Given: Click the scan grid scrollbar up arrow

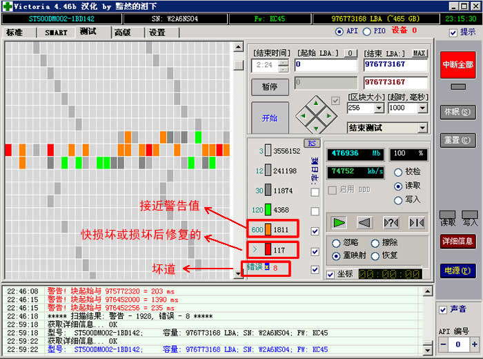Looking at the screenshot, I should click(x=238, y=47).
